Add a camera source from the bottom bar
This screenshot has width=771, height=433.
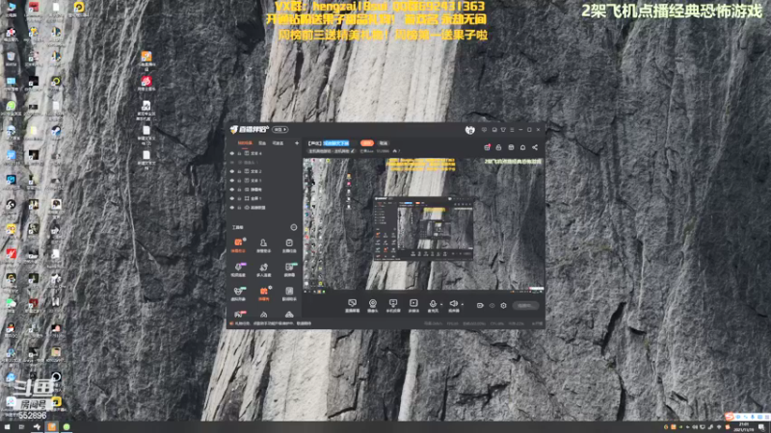[373, 305]
